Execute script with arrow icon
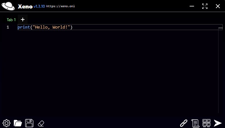 (218, 123)
